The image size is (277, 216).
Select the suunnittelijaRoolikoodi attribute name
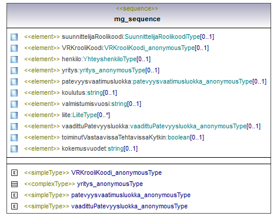coord(92,37)
